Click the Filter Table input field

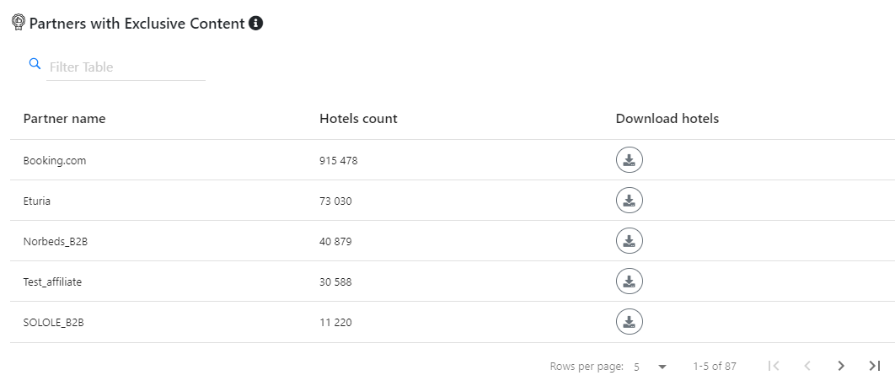pyautogui.click(x=126, y=67)
